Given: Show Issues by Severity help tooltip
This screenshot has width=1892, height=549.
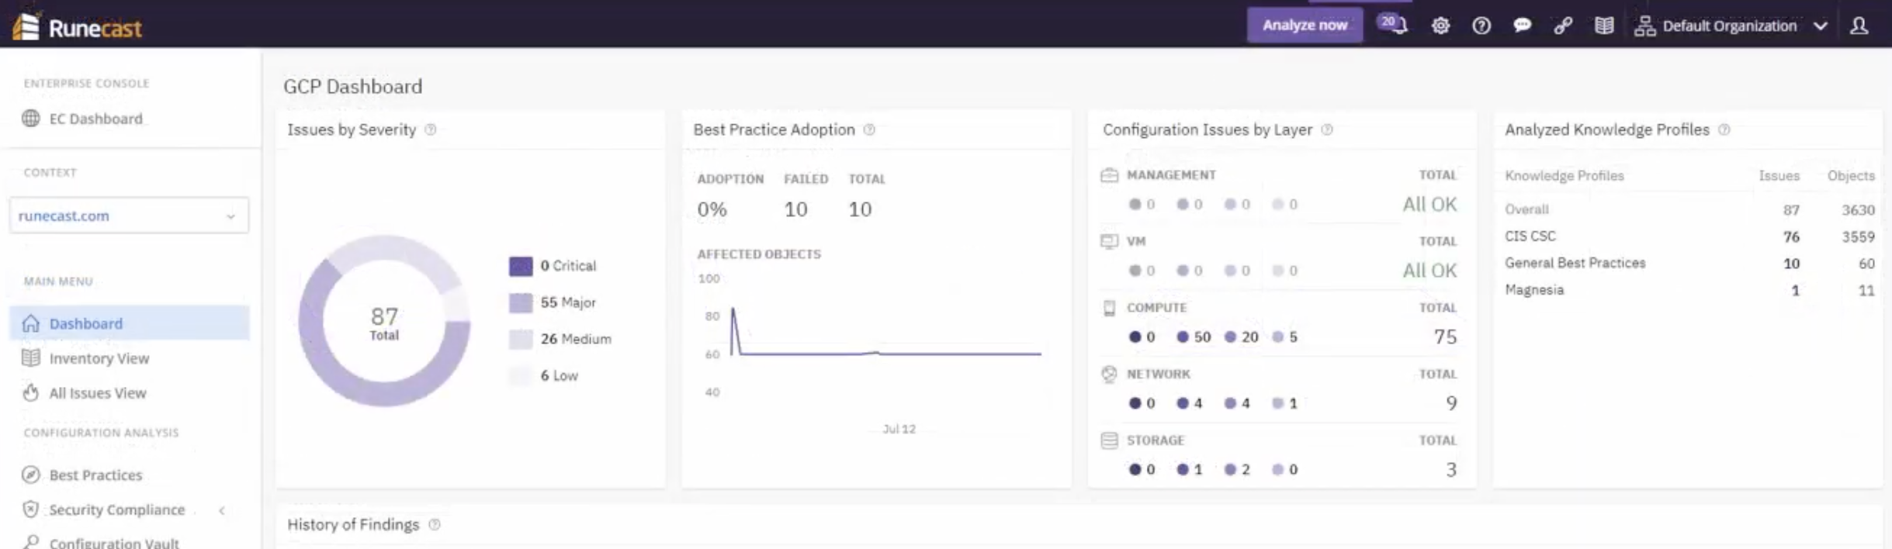Looking at the screenshot, I should click(x=431, y=129).
